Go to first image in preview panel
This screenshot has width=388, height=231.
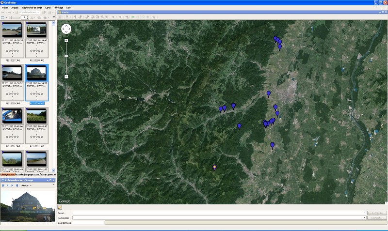[3, 185]
